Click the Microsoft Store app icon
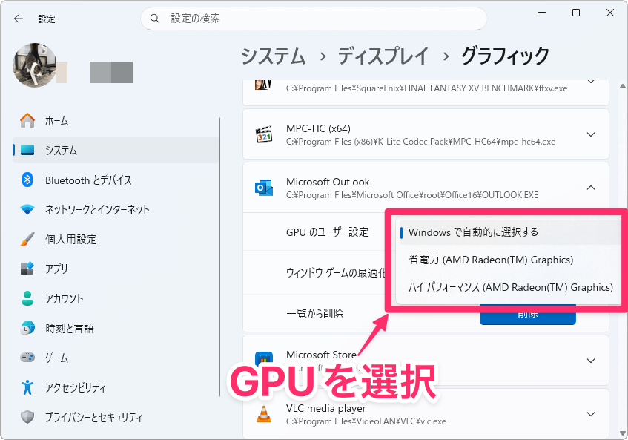The width and height of the screenshot is (628, 440). pos(264,361)
